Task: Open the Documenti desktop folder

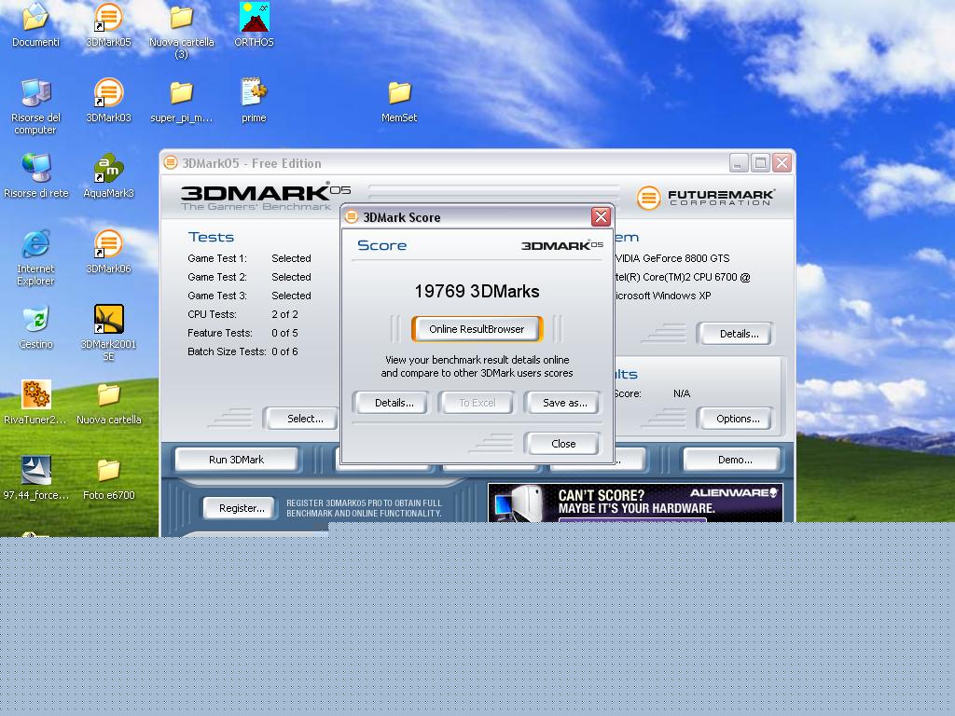Action: coord(35,24)
